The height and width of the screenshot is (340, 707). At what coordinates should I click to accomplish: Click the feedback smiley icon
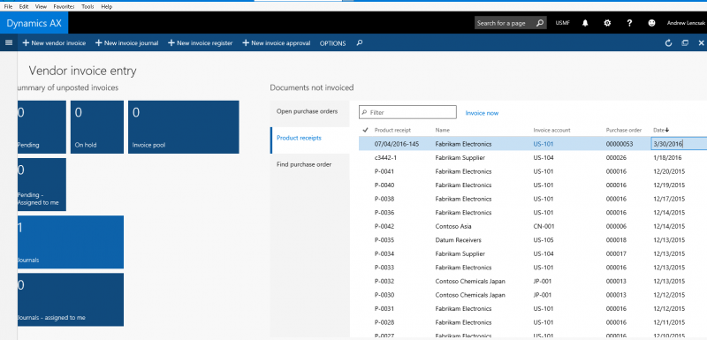(x=651, y=23)
